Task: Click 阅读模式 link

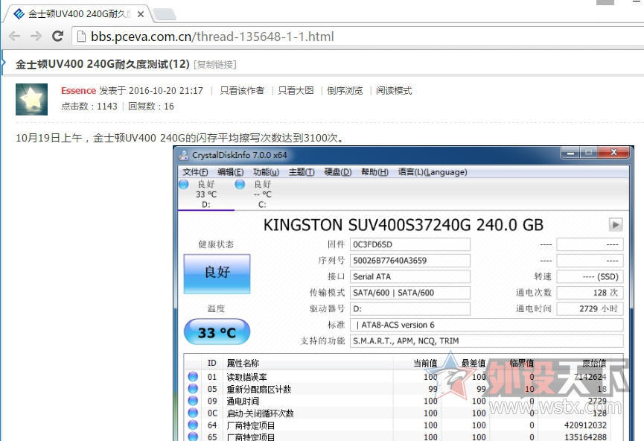Action: pyautogui.click(x=394, y=90)
